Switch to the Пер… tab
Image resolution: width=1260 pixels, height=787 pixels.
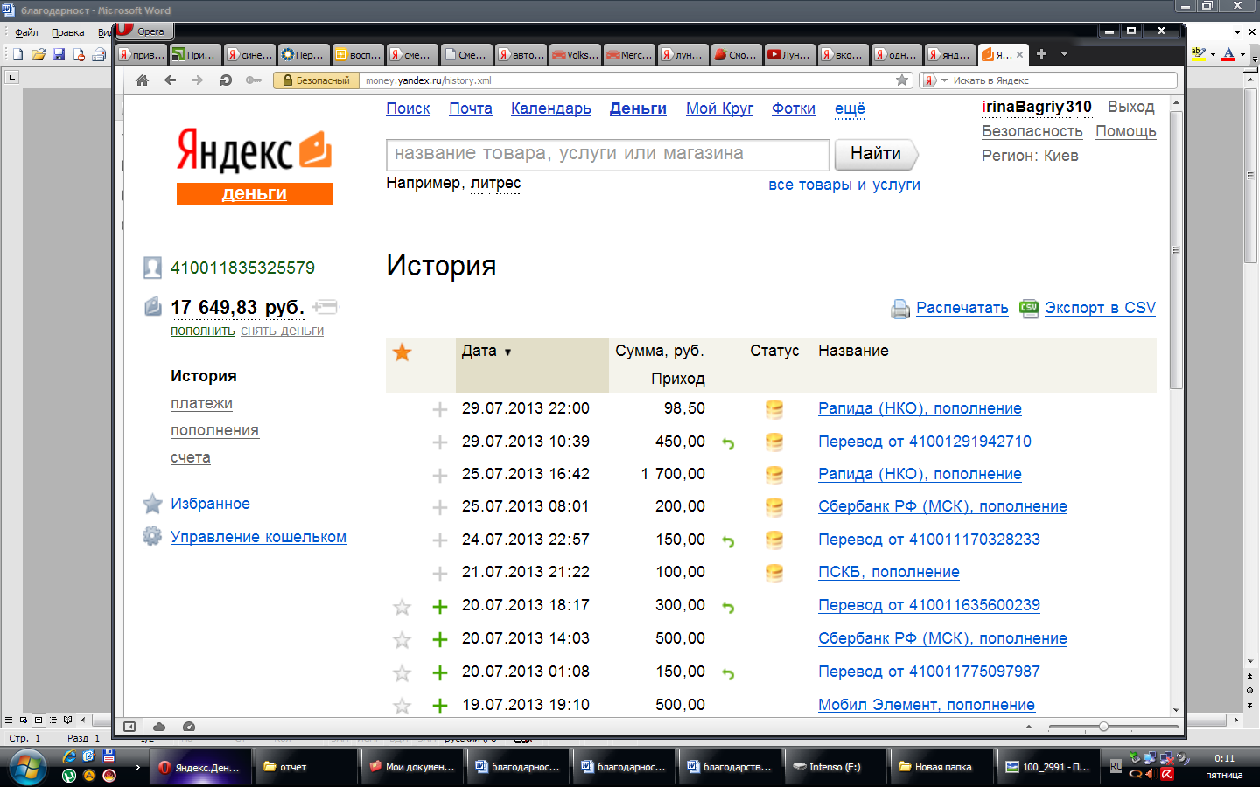[303, 54]
